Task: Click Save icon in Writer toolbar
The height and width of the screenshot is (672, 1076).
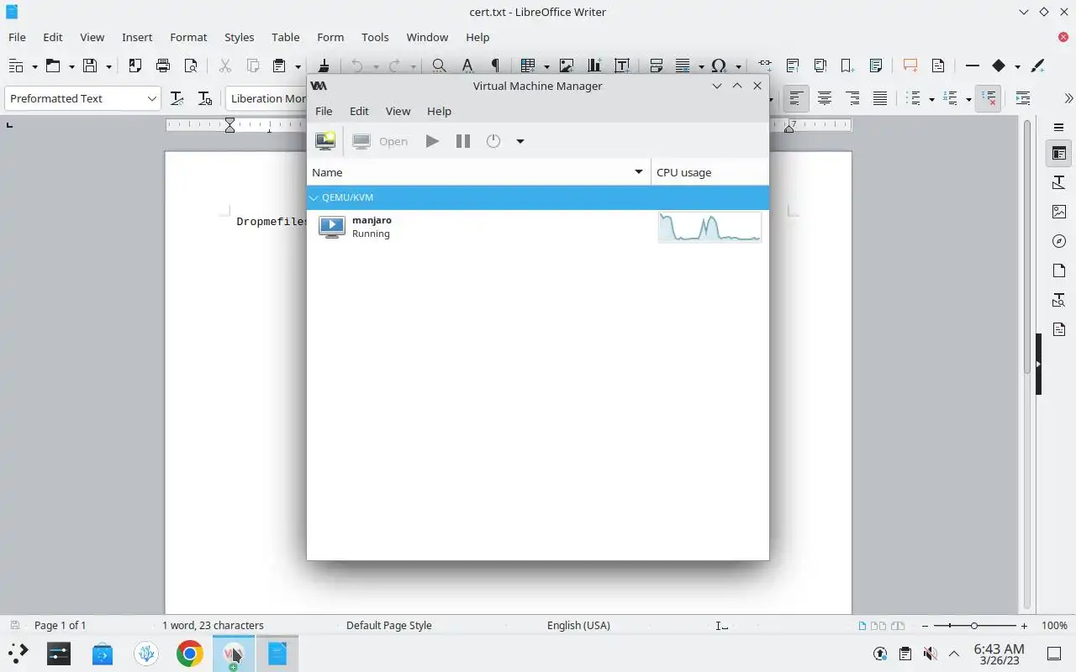Action: 90,66
